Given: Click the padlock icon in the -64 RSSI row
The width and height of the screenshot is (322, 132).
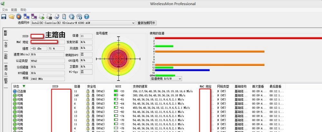Looking at the screenshot, I should pos(88,104).
